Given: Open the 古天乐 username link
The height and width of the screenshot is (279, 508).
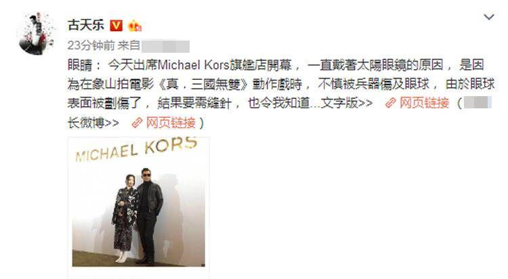Looking at the screenshot, I should [x=86, y=25].
